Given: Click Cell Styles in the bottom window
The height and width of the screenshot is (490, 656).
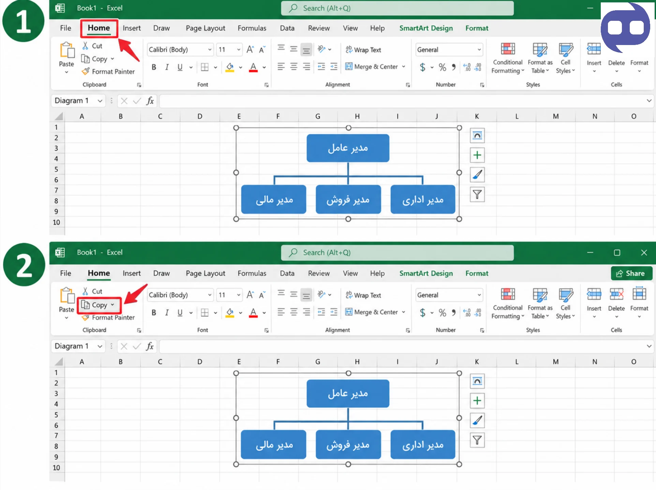Looking at the screenshot, I should (x=565, y=304).
